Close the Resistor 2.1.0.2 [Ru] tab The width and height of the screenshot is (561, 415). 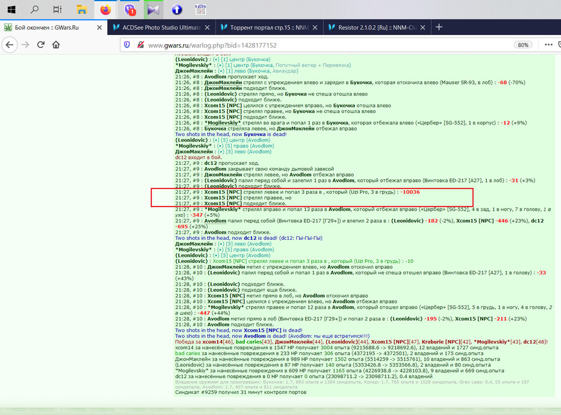point(422,28)
